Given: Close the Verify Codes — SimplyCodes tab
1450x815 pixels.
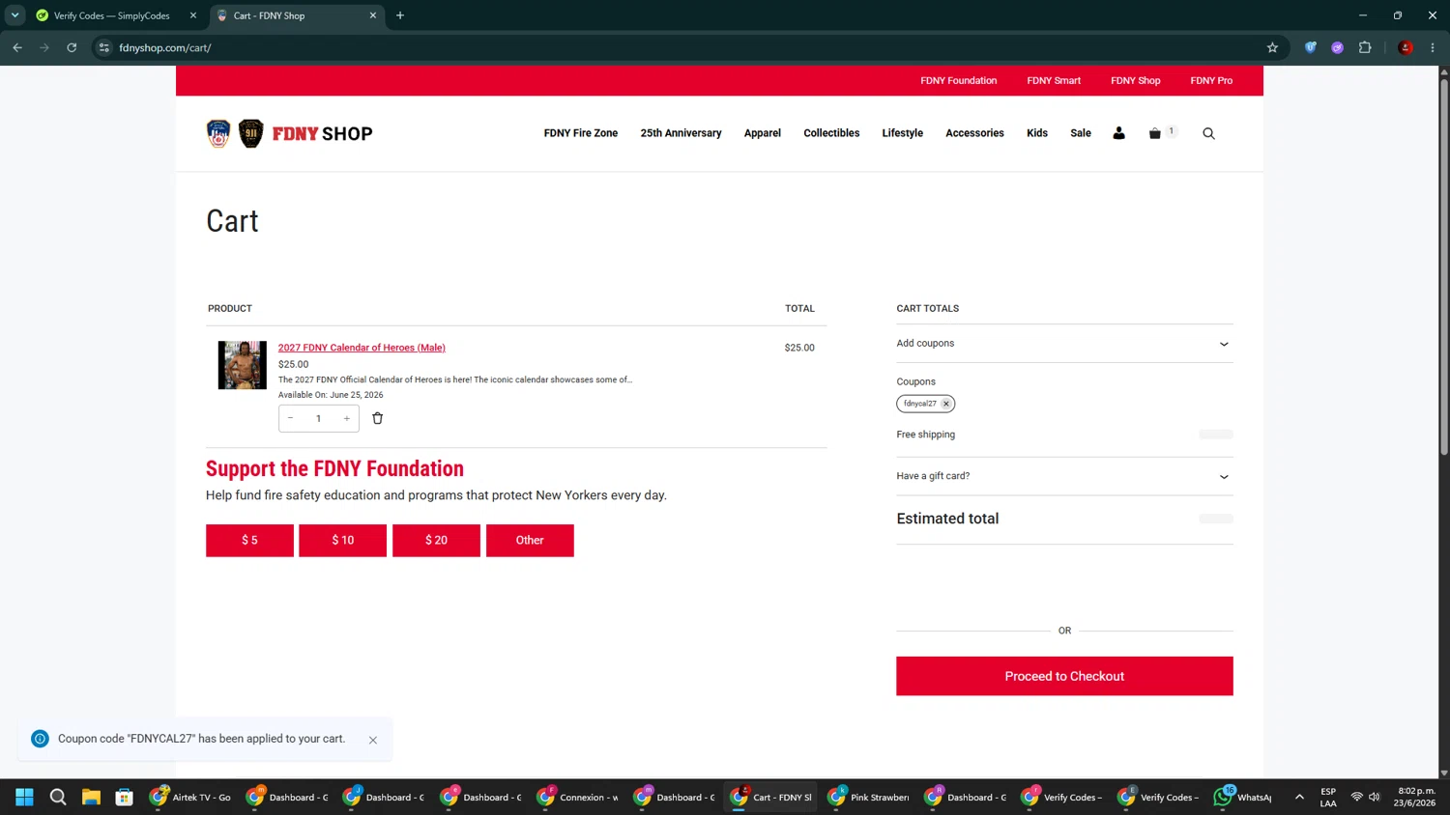Looking at the screenshot, I should [x=193, y=15].
